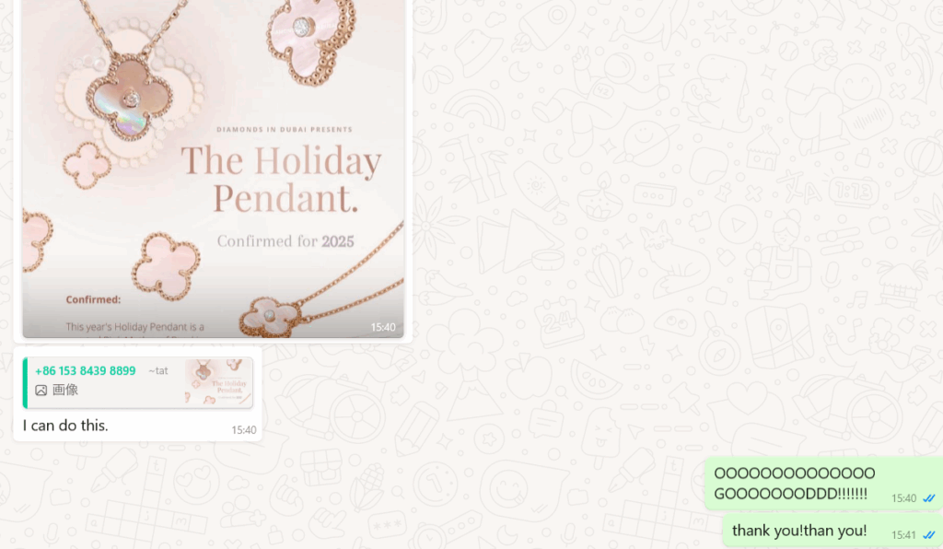Open the small pendant thumbnail in quoted reply

tap(218, 383)
